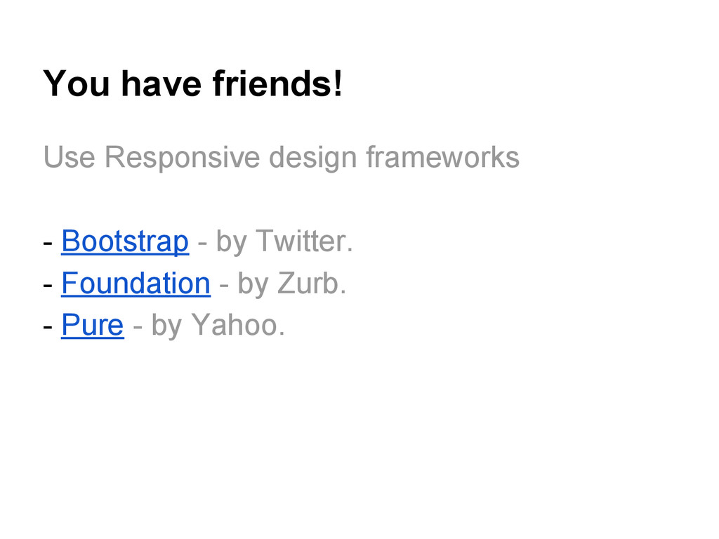Click the gray dash after the Foundation link
Screen dimensions: 719x539
pos(224,285)
